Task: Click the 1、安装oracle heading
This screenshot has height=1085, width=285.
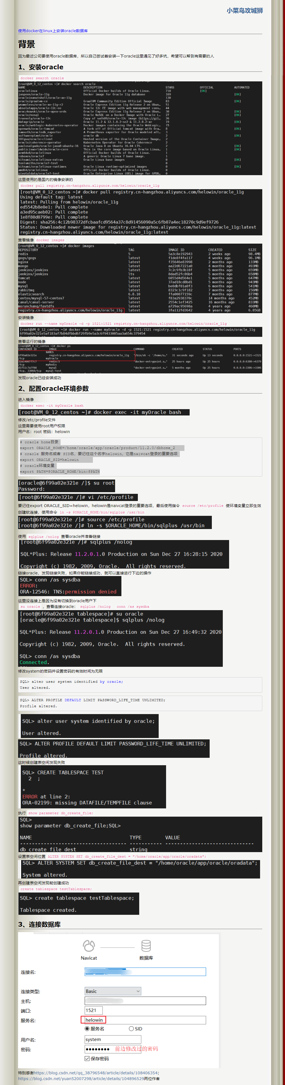Action: (x=41, y=67)
